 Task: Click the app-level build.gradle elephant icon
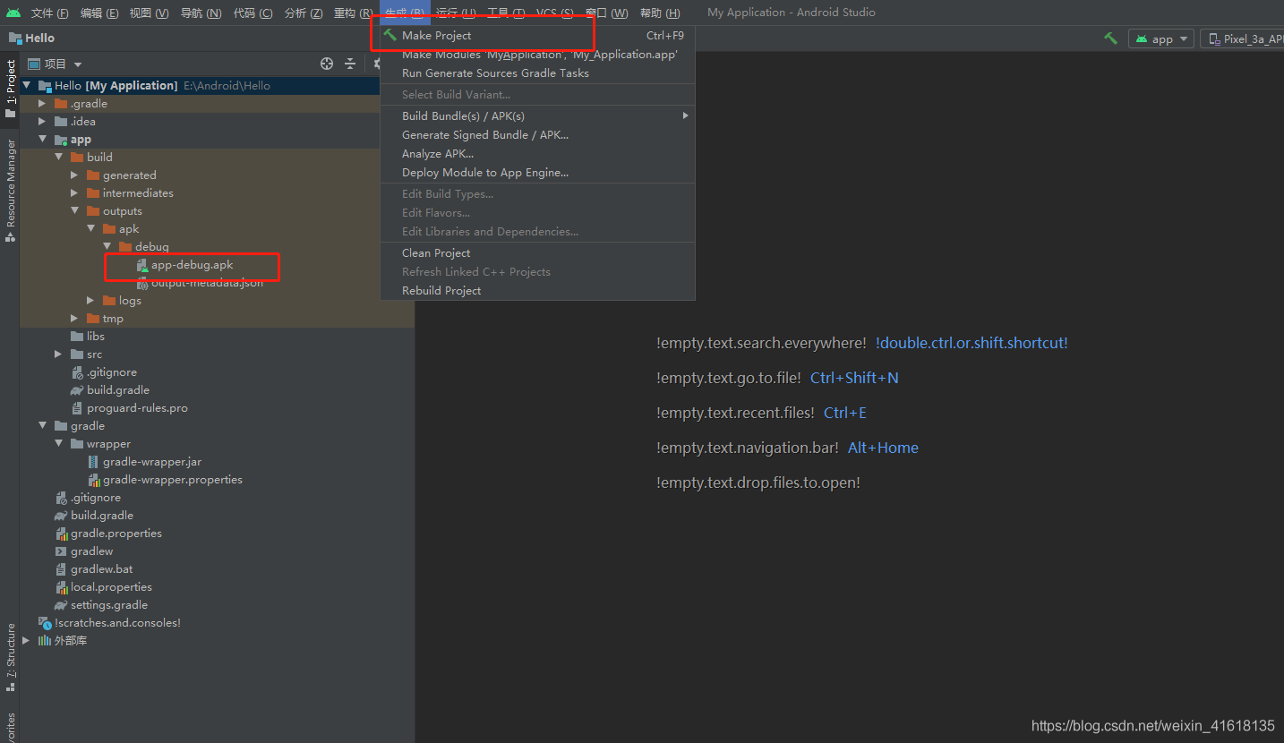(x=77, y=390)
